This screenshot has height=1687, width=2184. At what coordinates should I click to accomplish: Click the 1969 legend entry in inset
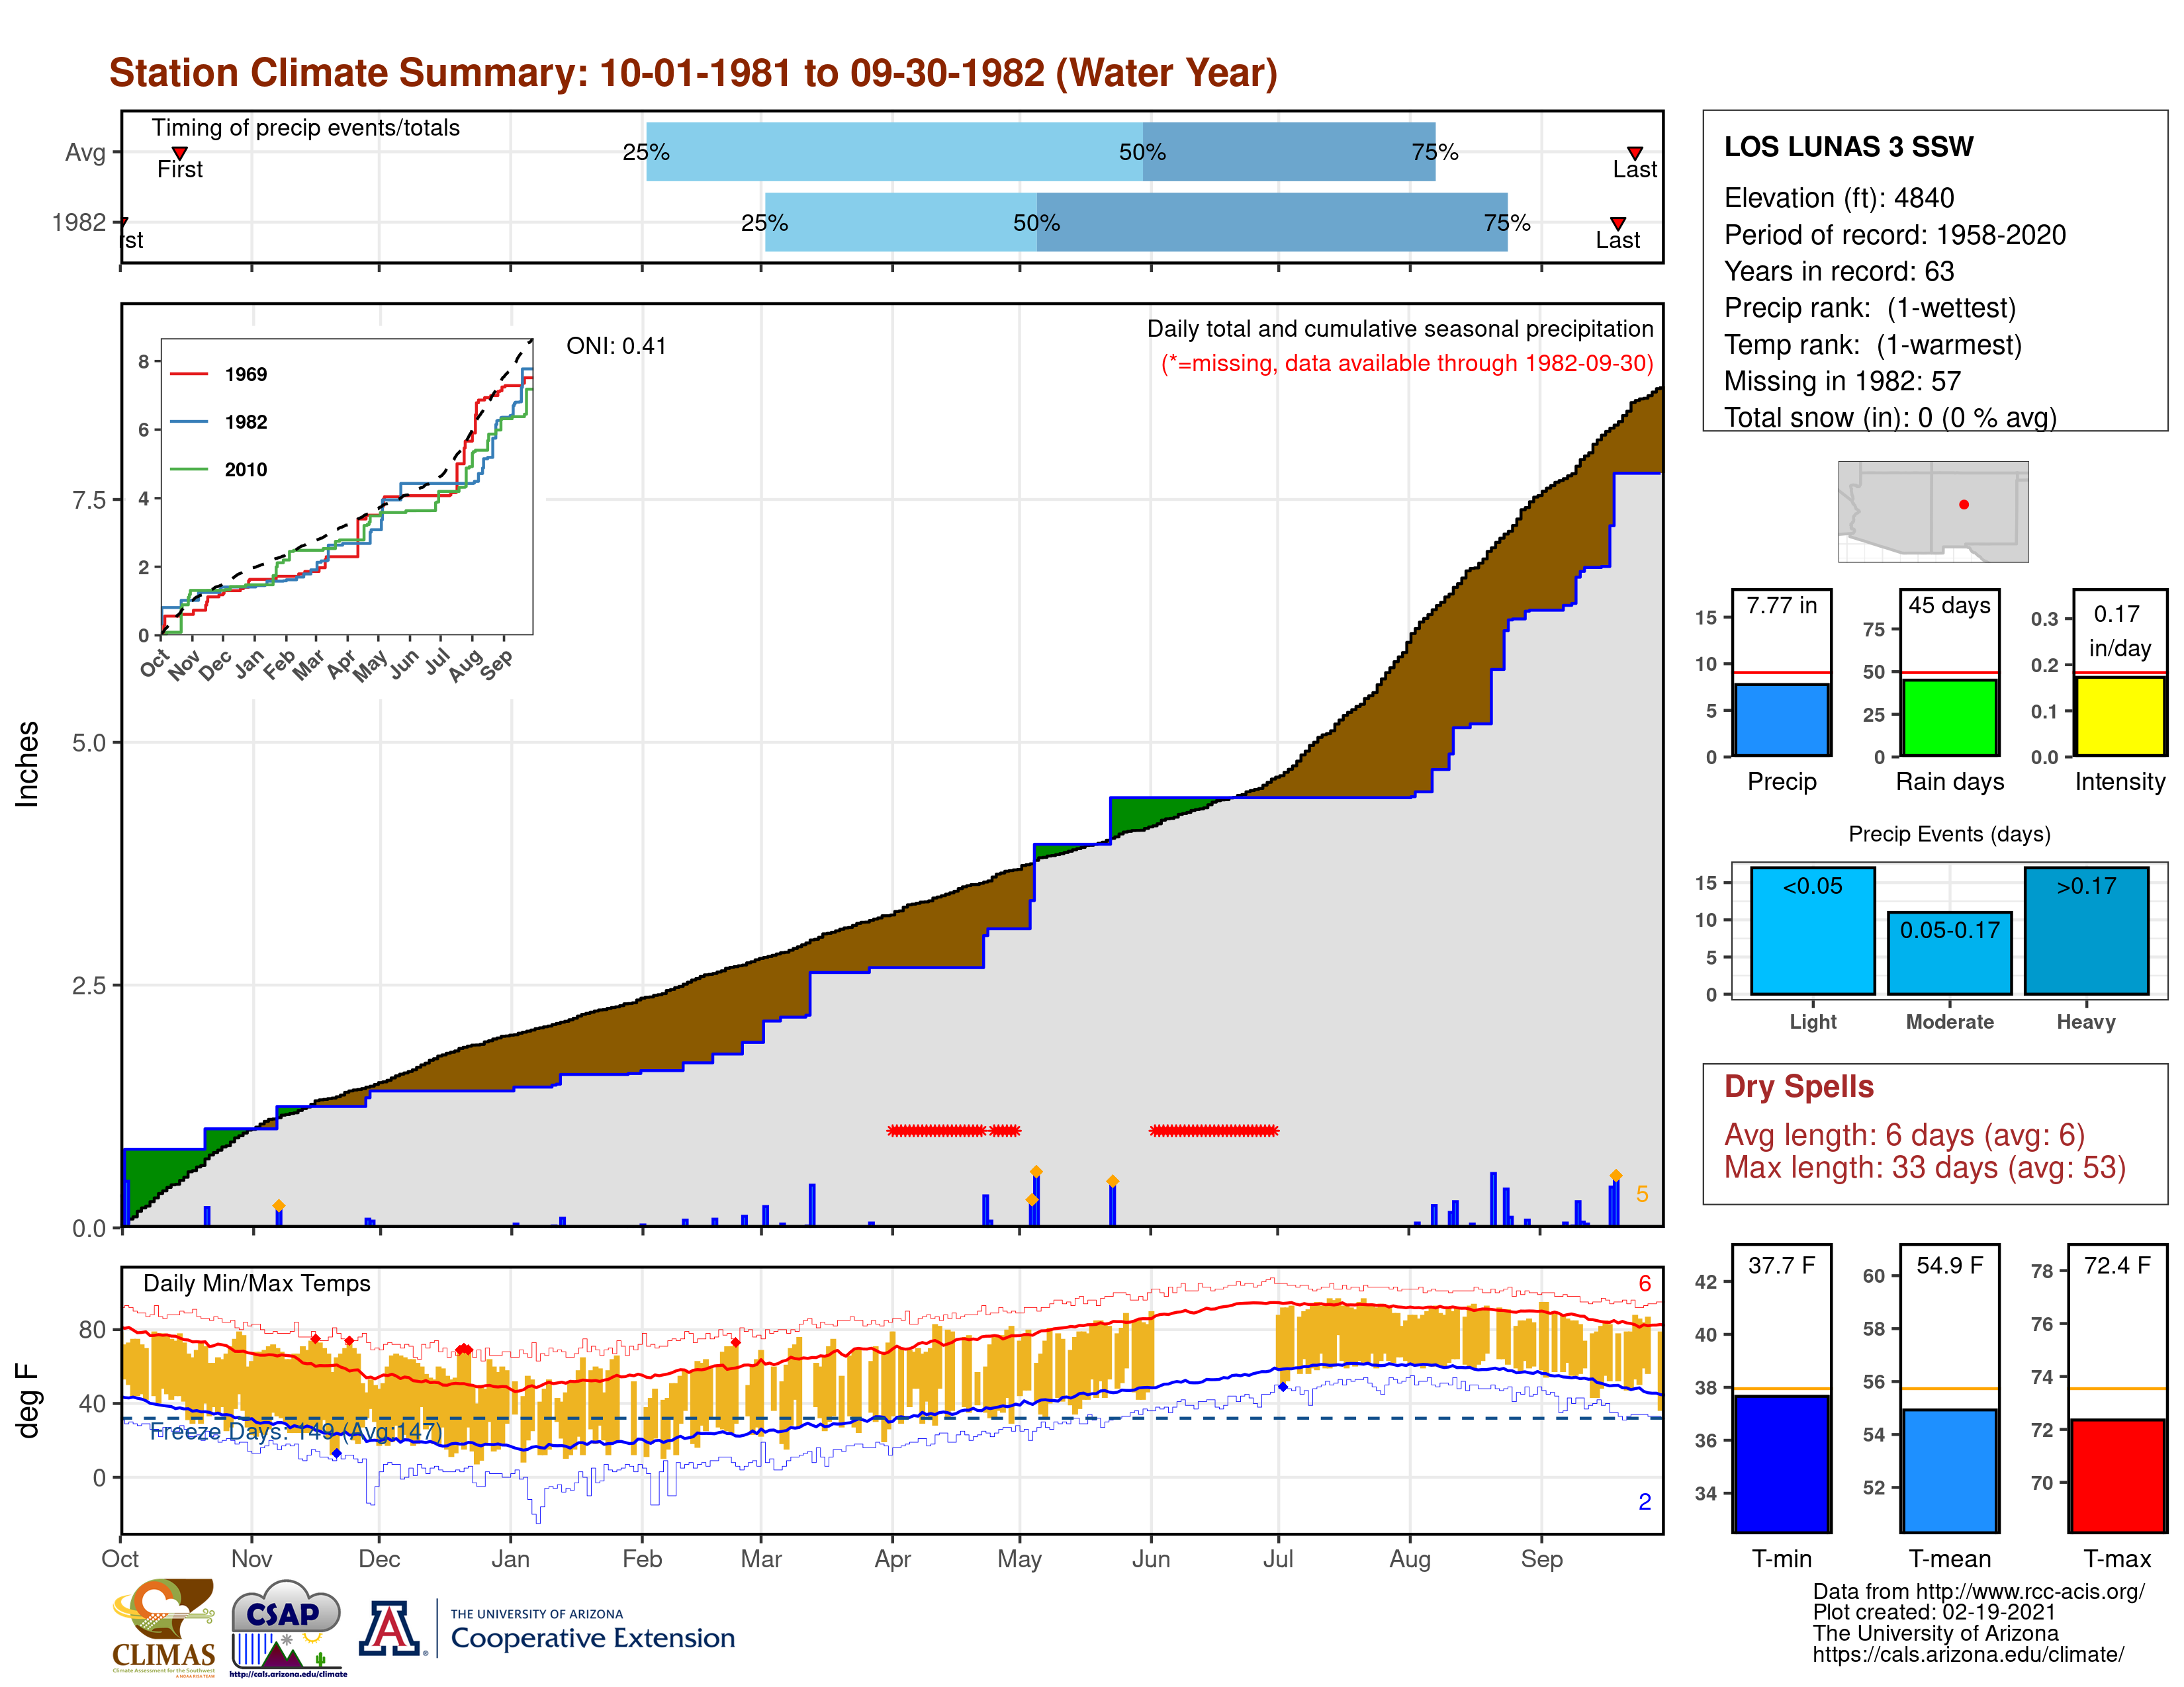click(x=218, y=374)
